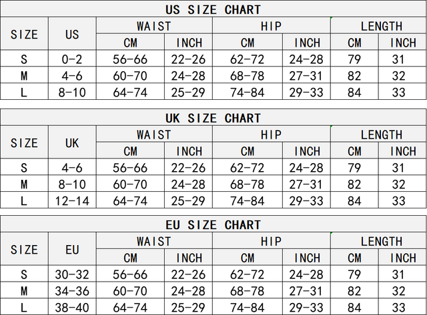Select the 38-40 EU size cell

coord(72,307)
